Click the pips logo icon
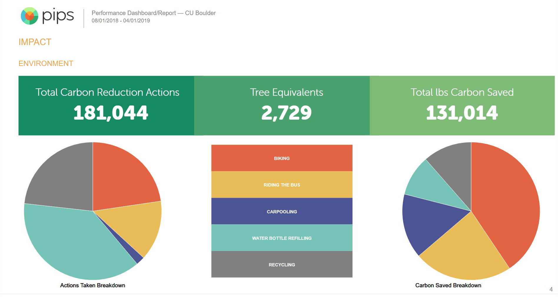 tap(29, 16)
